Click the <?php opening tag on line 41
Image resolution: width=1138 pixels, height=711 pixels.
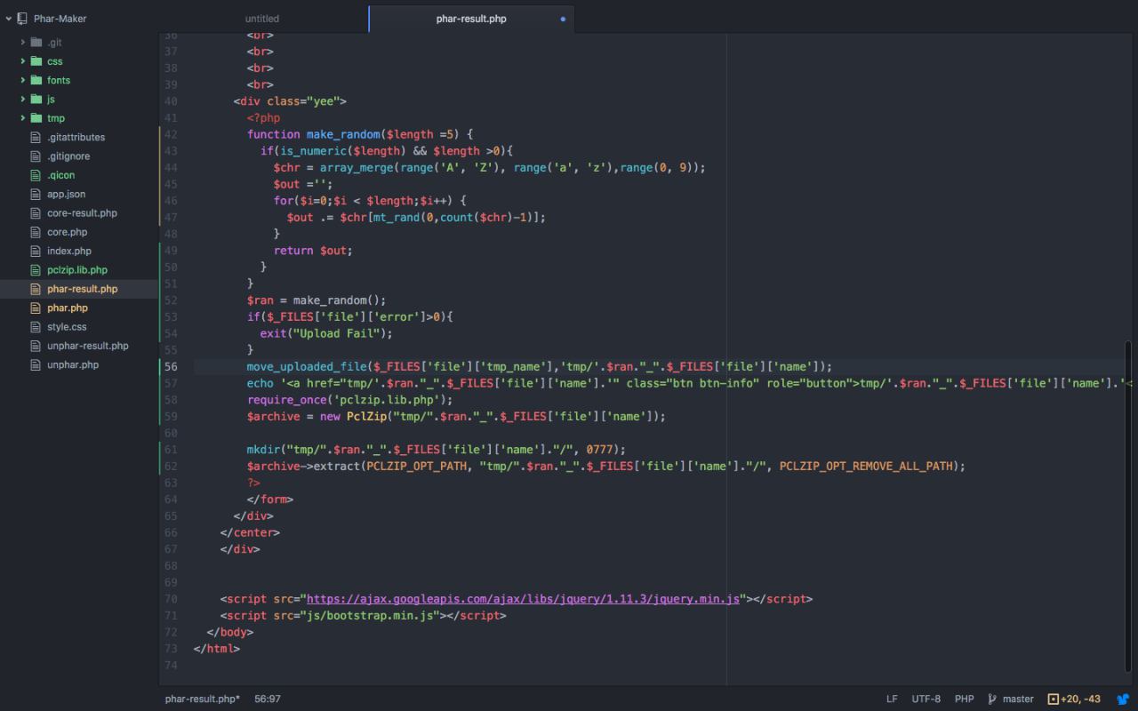coord(263,117)
